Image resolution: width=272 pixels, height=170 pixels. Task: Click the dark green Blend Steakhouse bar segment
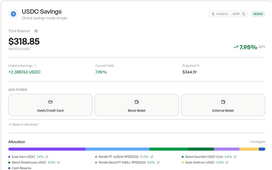(201, 149)
